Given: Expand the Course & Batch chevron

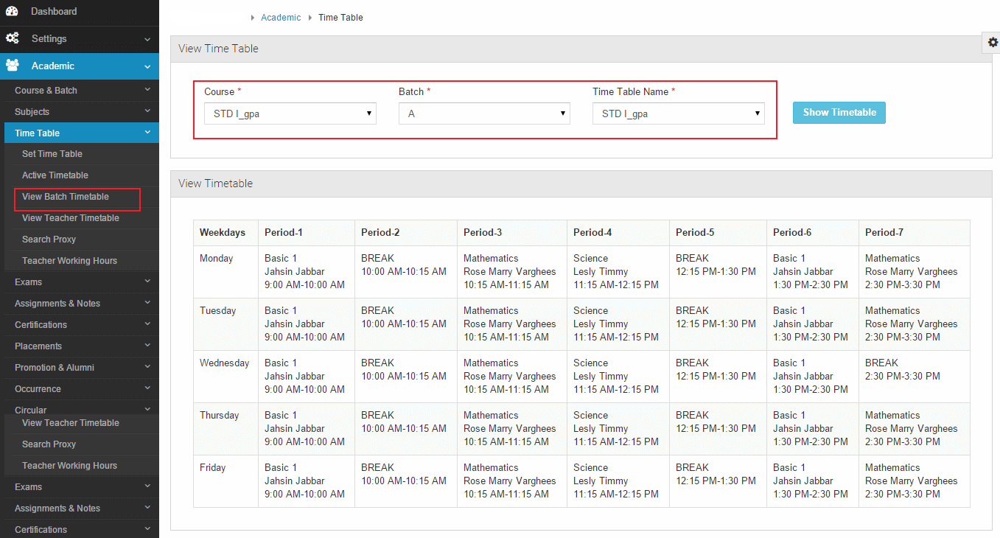Looking at the screenshot, I should pyautogui.click(x=147, y=90).
